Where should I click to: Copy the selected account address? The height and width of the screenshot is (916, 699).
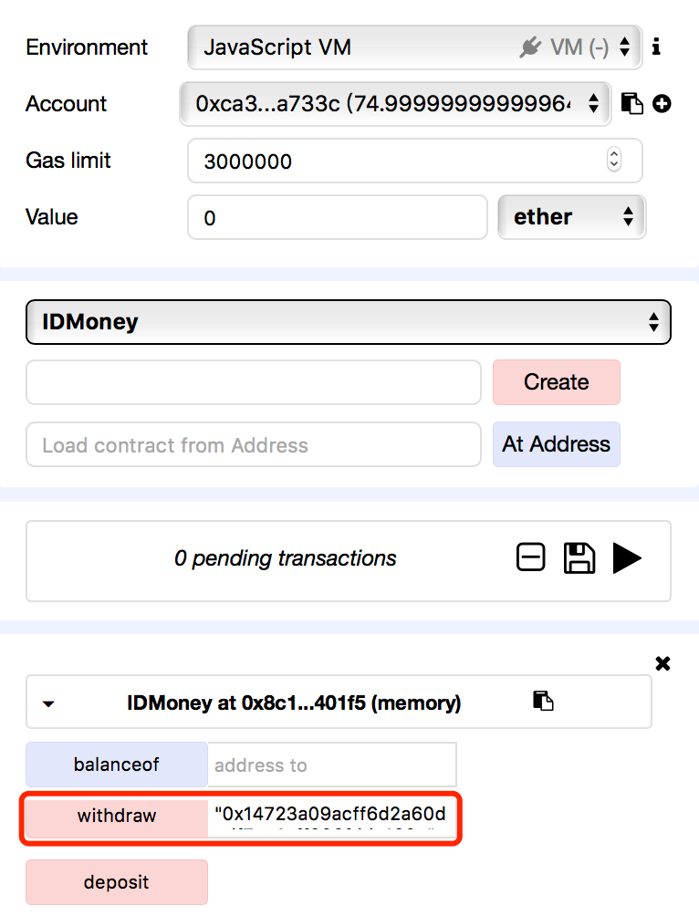pos(631,103)
